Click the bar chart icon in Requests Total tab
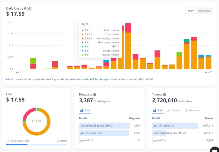Viewport: 219px width, 152px height. [81, 111]
